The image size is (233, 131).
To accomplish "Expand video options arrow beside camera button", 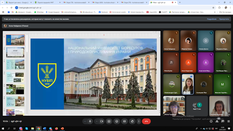I will coord(97,121).
